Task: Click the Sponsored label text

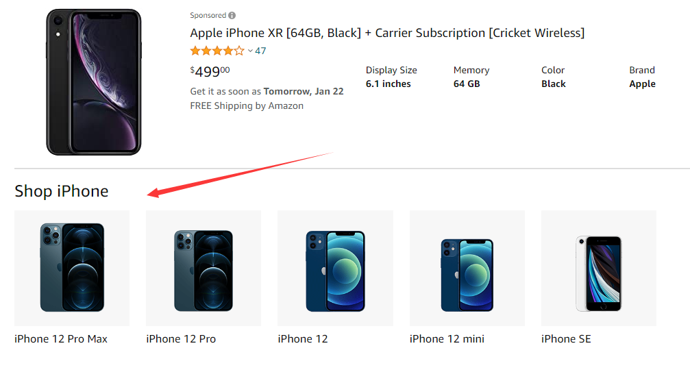Action: pyautogui.click(x=208, y=15)
